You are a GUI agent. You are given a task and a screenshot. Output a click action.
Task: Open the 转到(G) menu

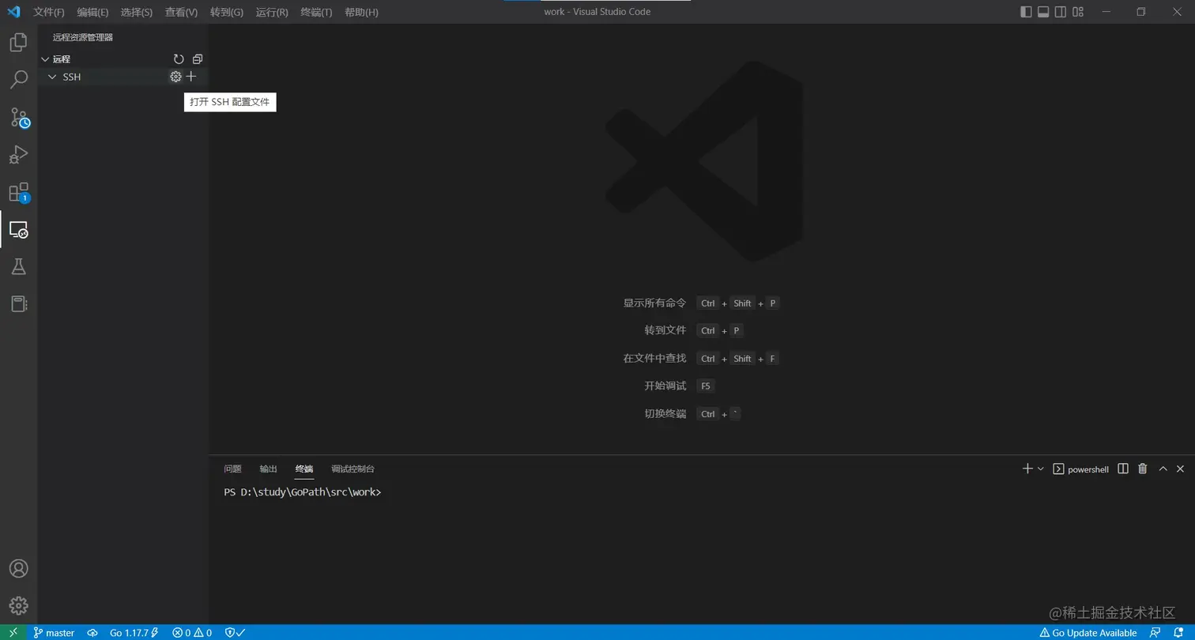(x=227, y=12)
